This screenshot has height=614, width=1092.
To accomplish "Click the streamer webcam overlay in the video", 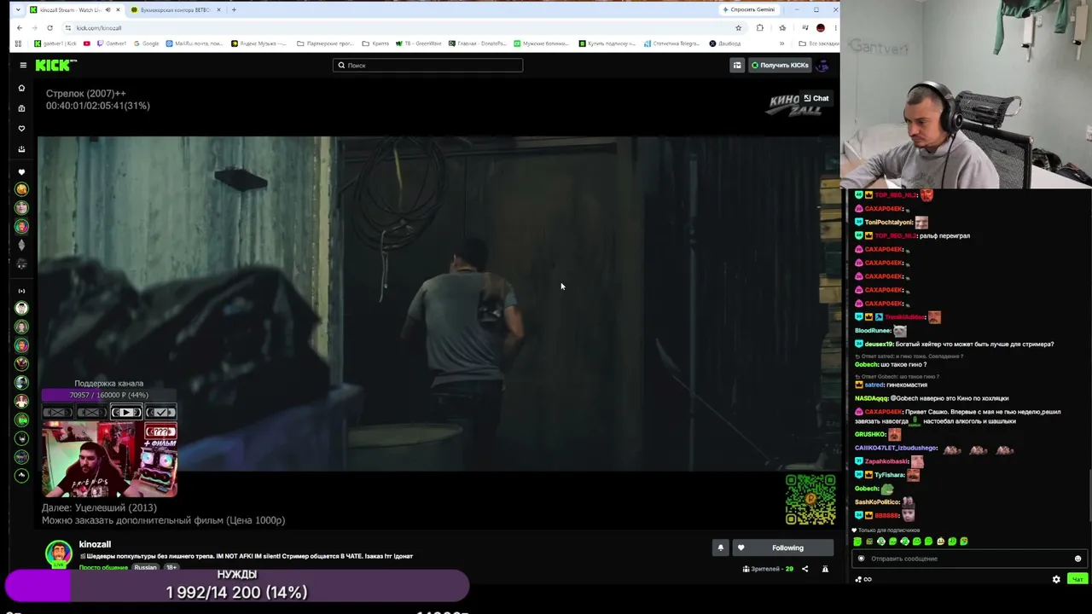I will point(110,459).
